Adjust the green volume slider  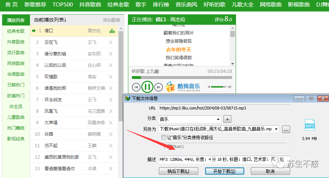point(218,87)
